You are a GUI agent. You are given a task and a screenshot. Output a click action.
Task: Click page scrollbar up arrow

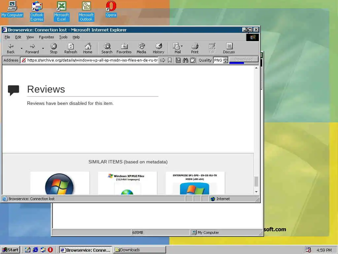(x=256, y=68)
